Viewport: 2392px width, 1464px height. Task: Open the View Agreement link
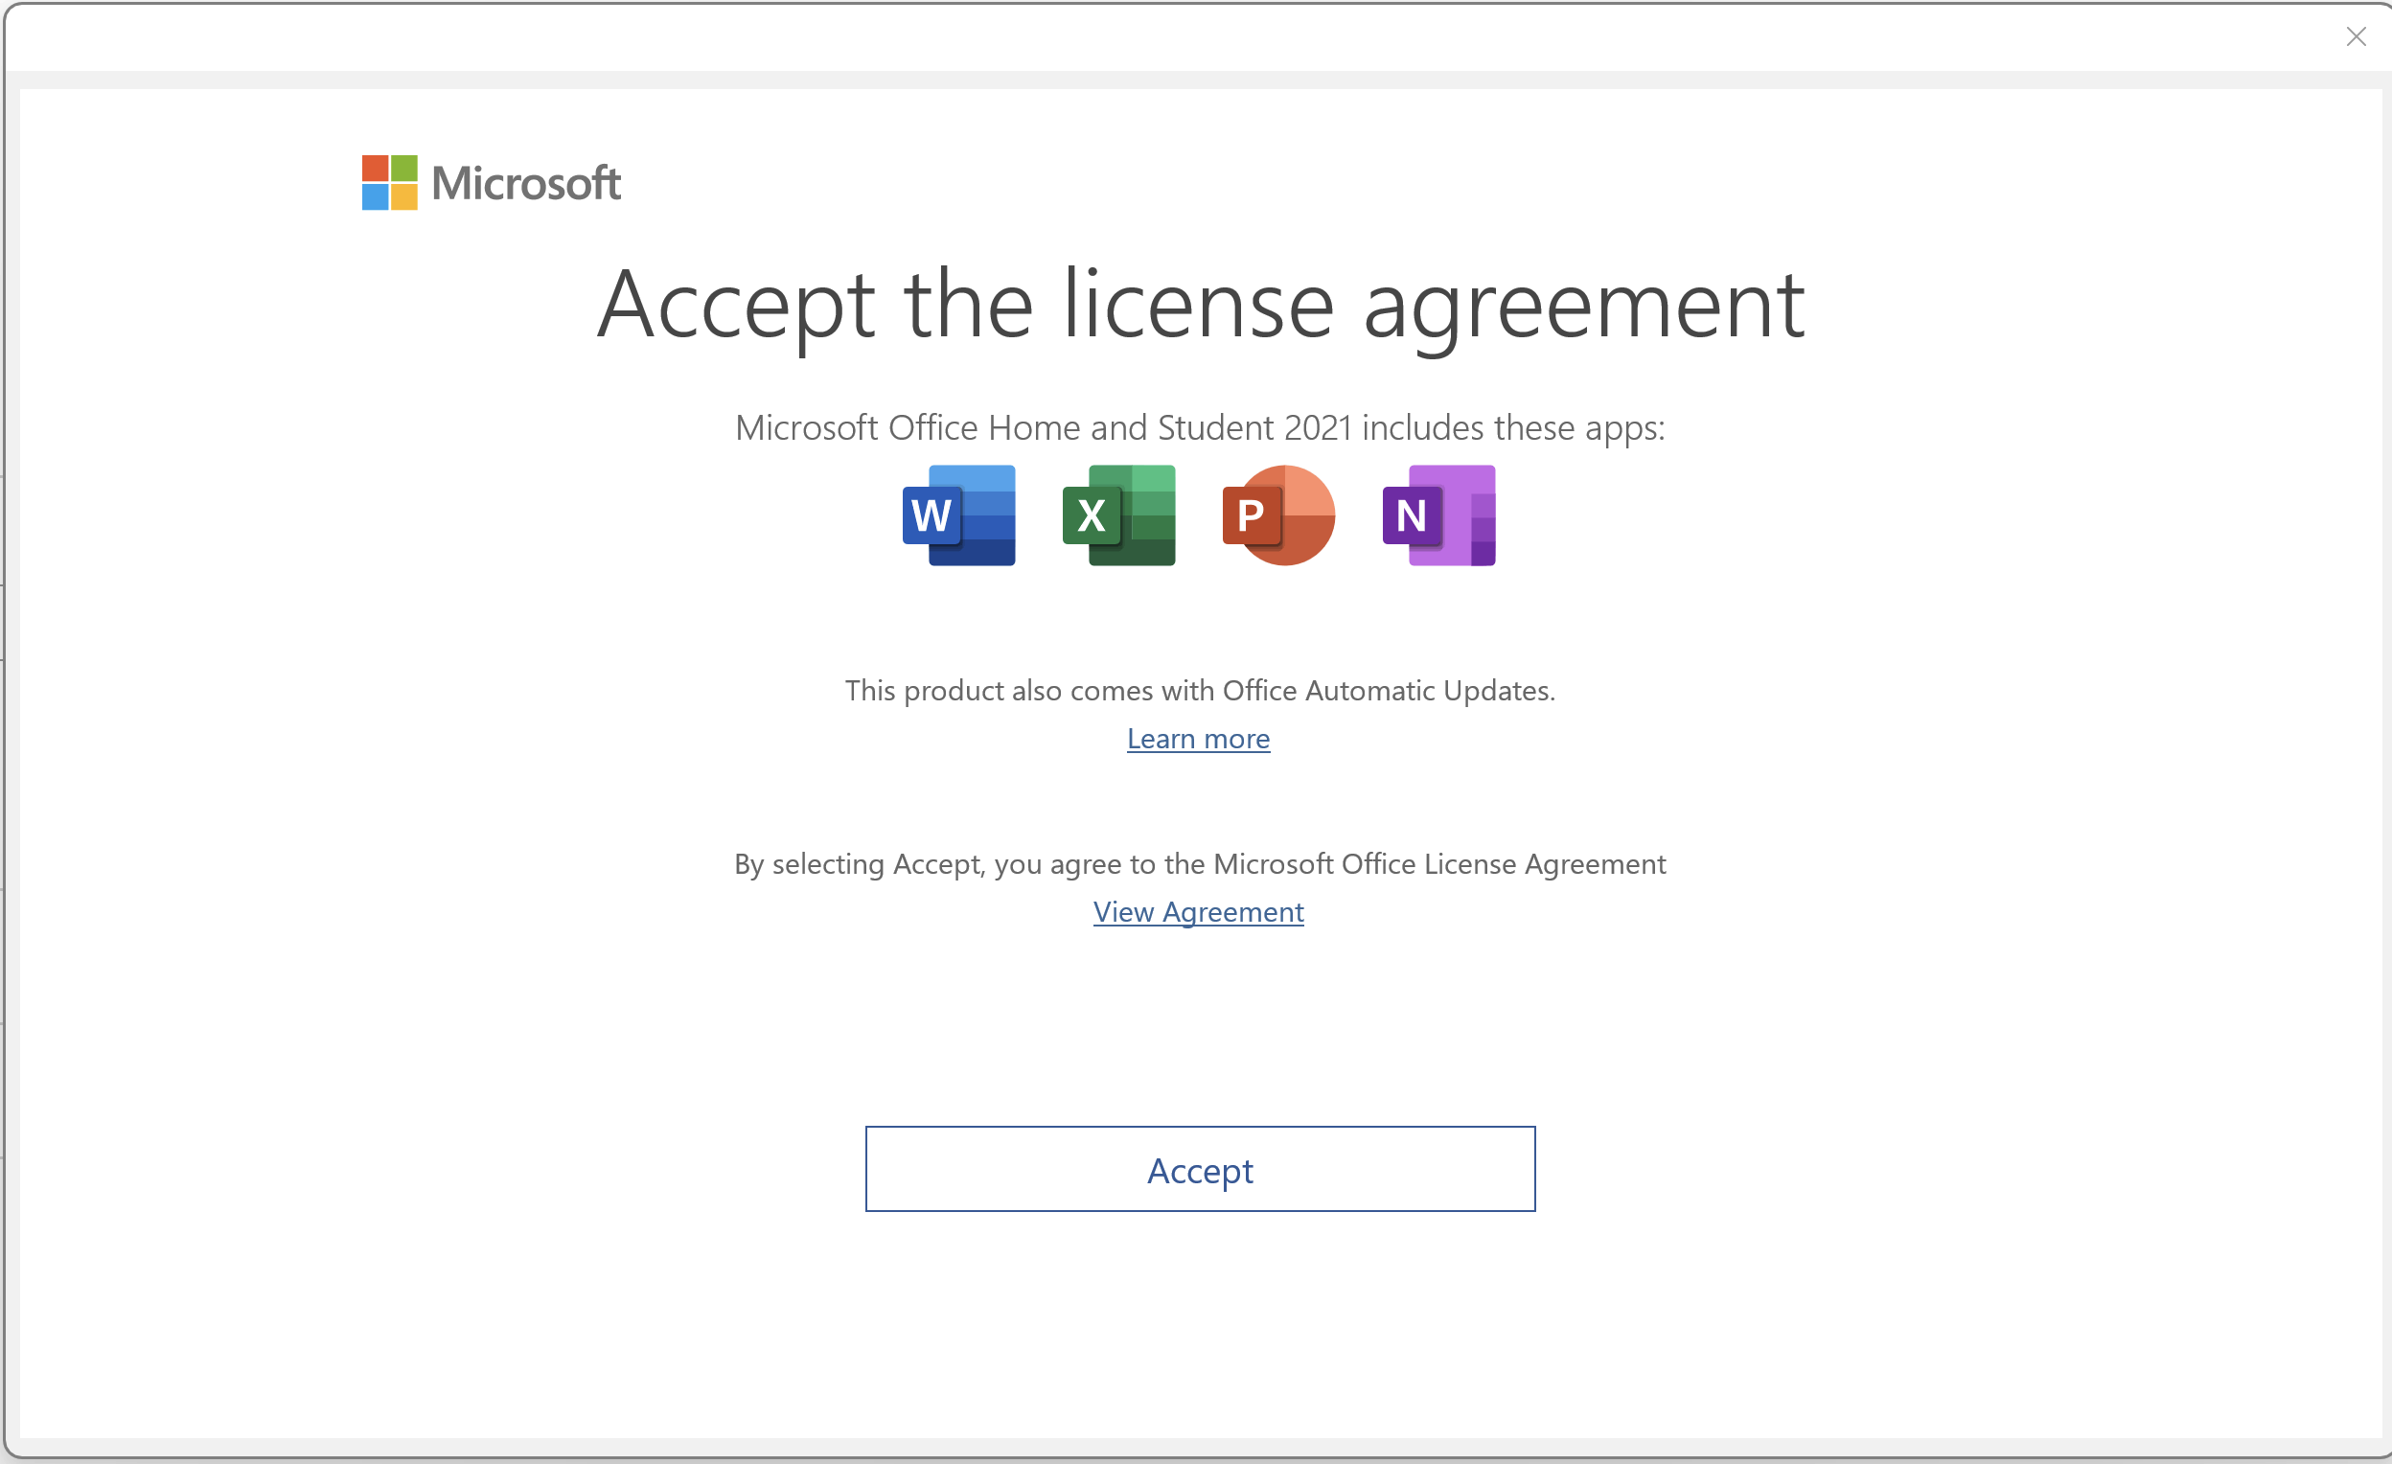point(1198,911)
